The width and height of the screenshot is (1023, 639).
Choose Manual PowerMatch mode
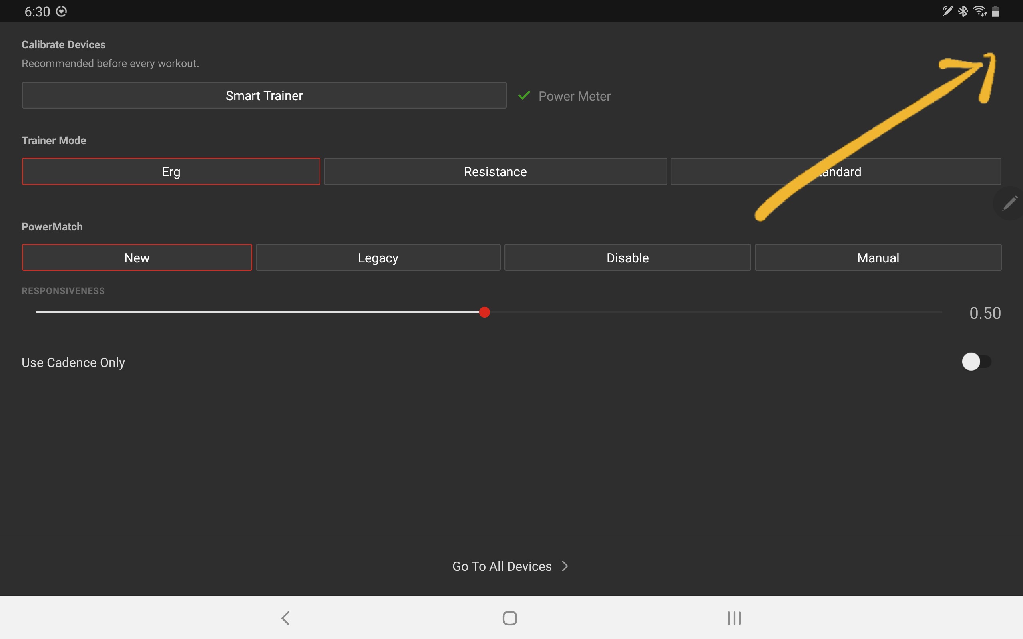point(878,257)
